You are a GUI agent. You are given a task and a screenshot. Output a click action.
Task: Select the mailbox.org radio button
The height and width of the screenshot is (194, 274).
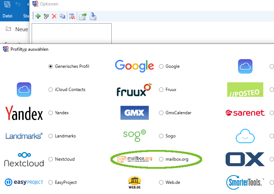click(161, 159)
